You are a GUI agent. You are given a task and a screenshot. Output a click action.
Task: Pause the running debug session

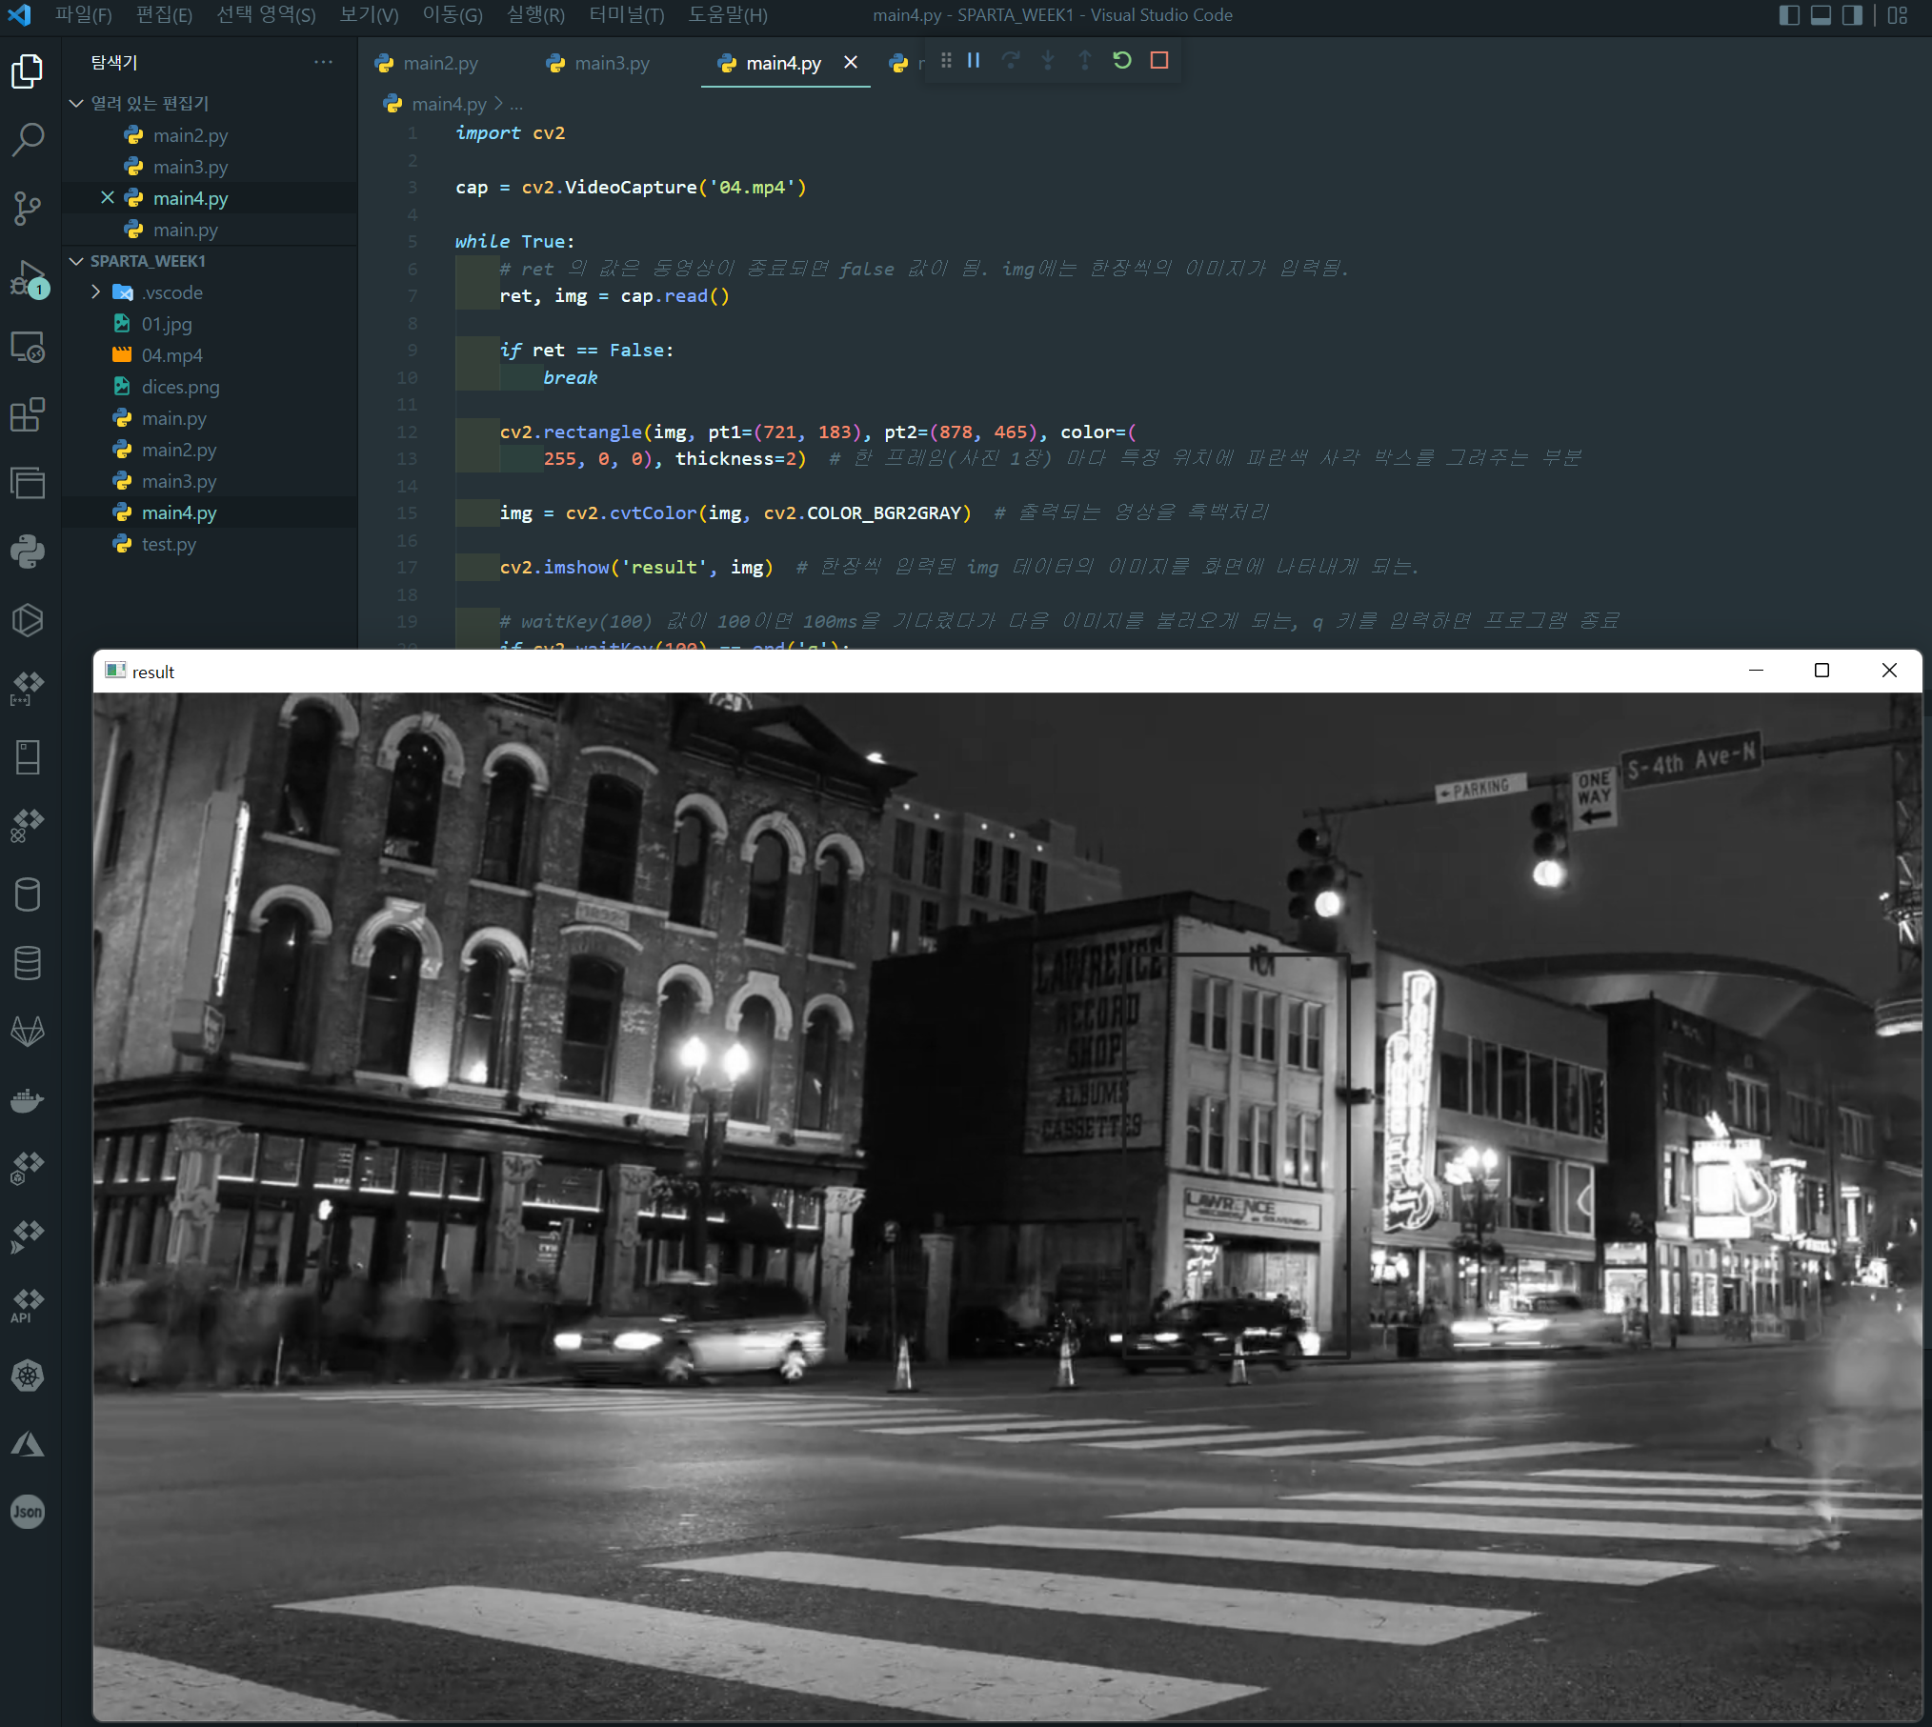coord(974,61)
